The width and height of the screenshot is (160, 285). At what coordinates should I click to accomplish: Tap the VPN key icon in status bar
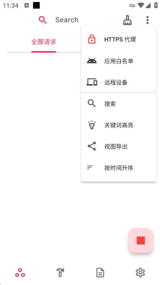click(x=132, y=6)
